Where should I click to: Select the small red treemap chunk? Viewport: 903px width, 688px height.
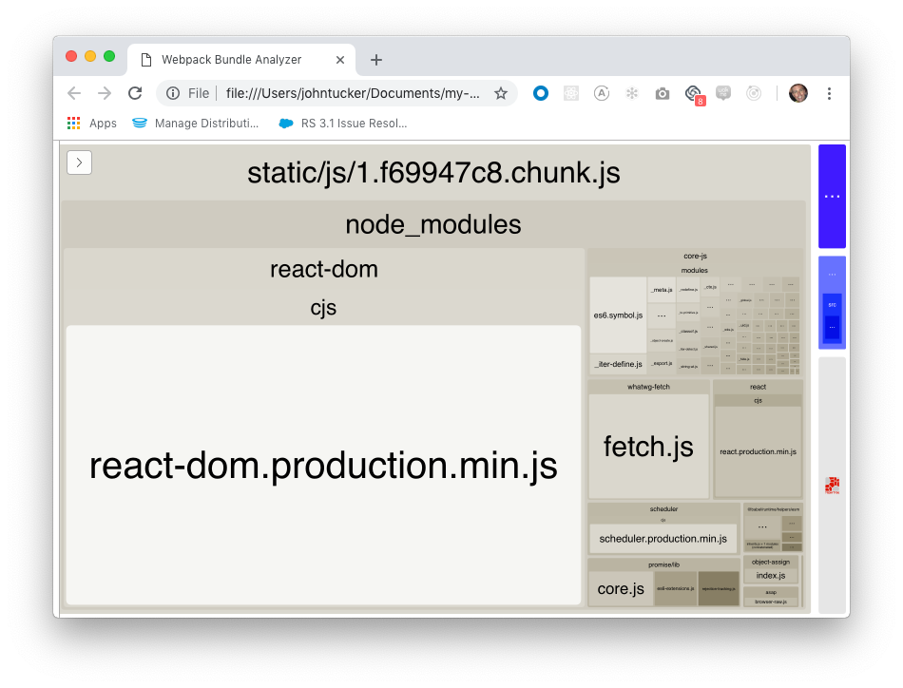point(832,486)
